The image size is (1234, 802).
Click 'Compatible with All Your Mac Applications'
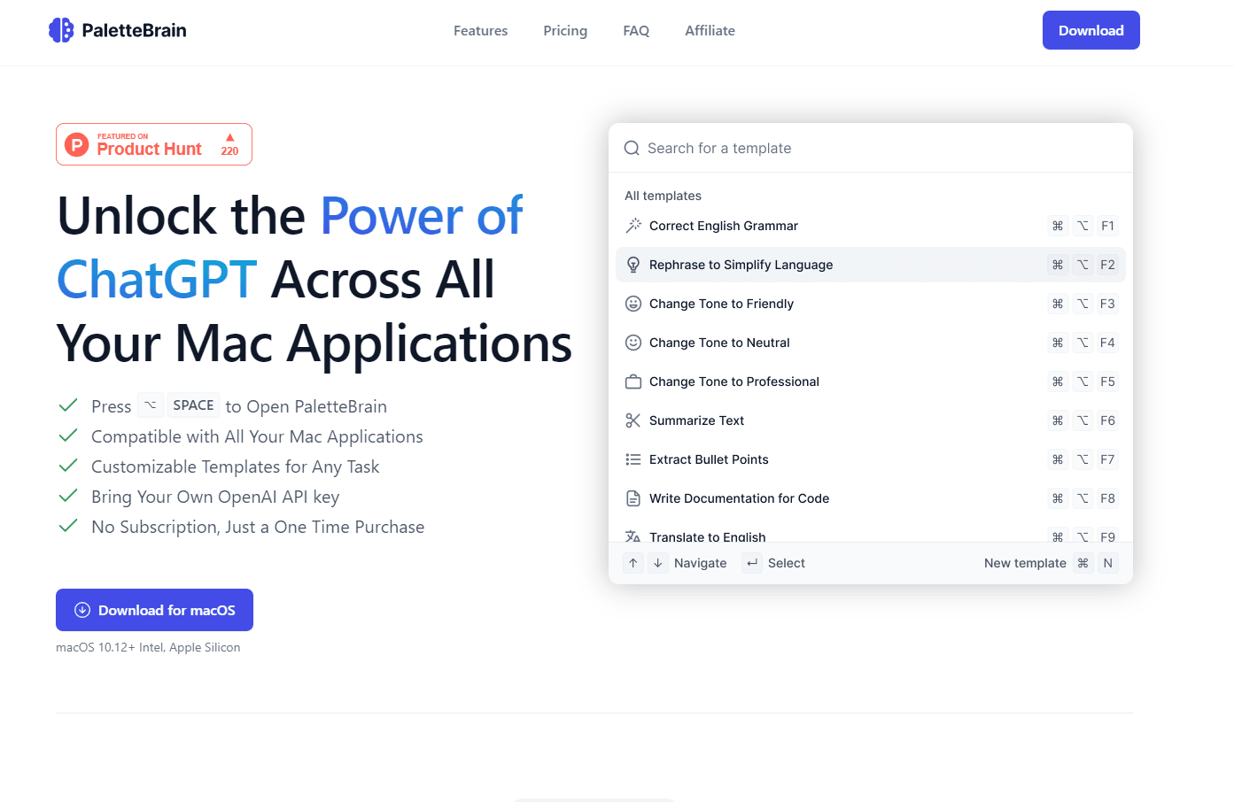tap(257, 436)
